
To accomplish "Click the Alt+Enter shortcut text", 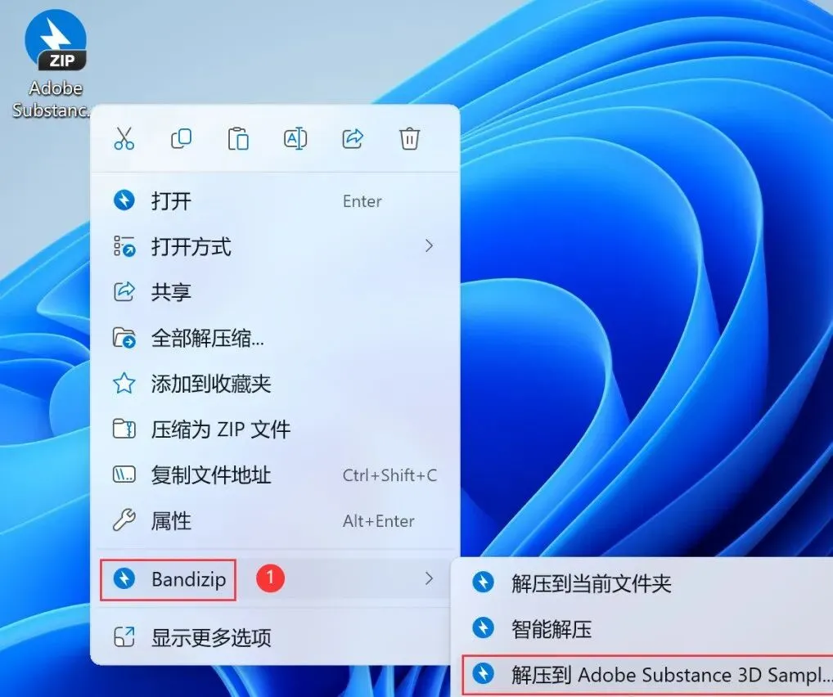I will 379,521.
